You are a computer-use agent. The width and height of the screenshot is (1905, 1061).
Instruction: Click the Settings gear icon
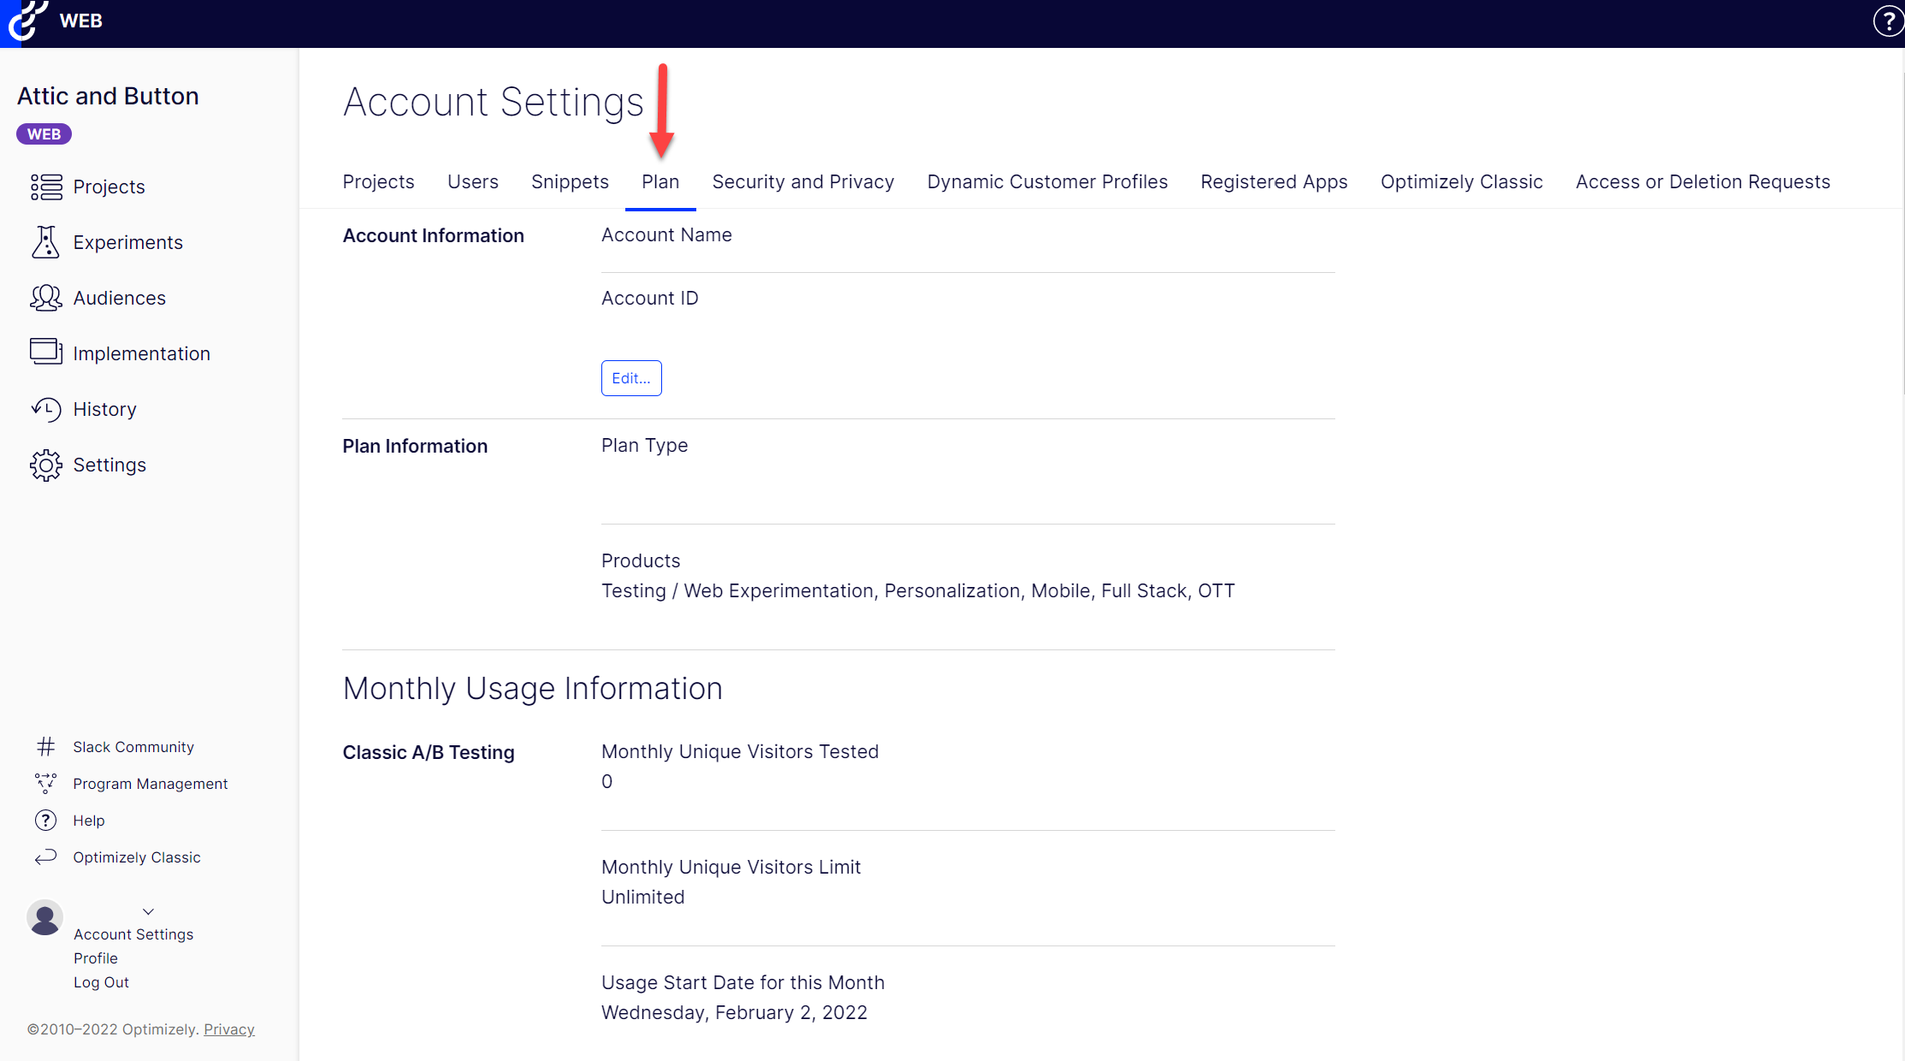click(46, 465)
